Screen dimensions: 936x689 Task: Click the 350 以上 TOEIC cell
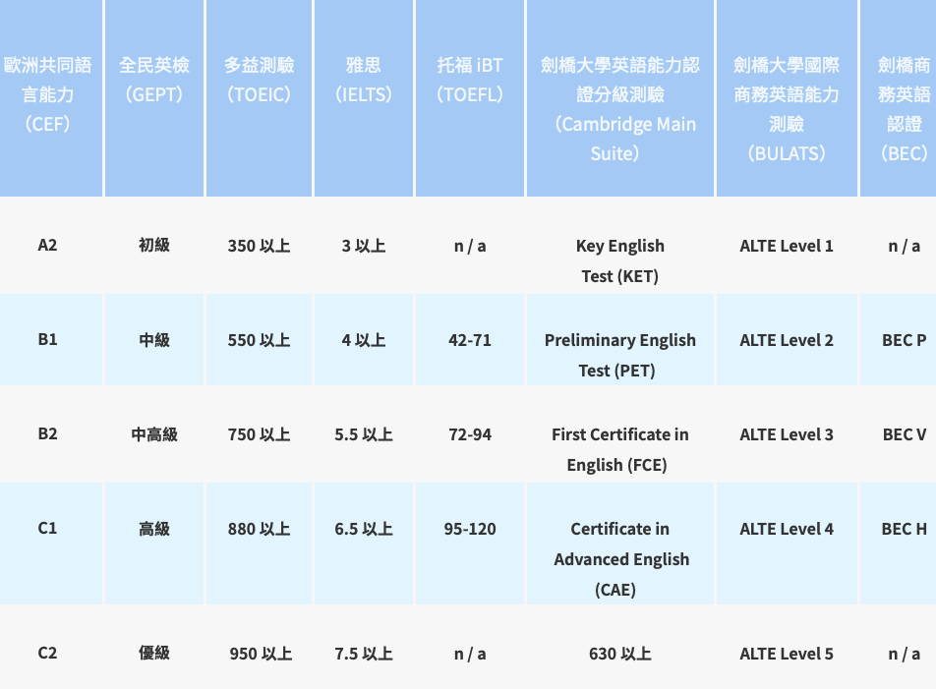click(260, 246)
